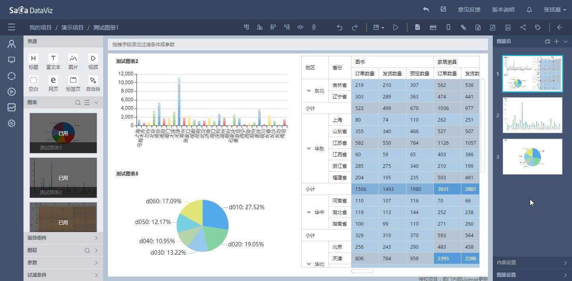This screenshot has height=281, width=572.
Task: Add a 图片 image component
Action: pos(73,62)
